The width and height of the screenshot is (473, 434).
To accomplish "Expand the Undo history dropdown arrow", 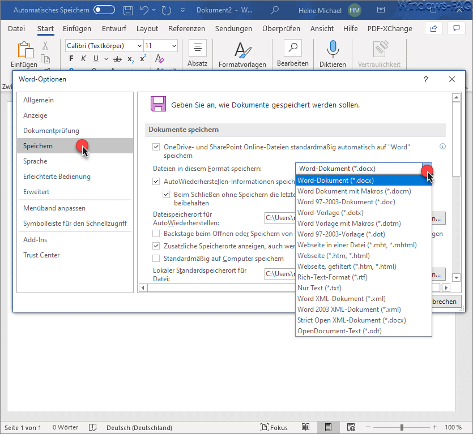I will (154, 10).
